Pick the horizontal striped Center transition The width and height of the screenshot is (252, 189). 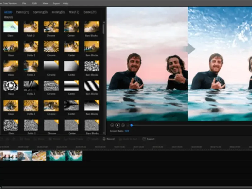coord(72,85)
